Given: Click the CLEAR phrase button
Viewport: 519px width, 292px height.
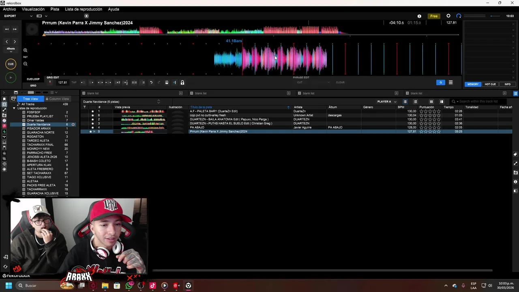Looking at the screenshot, I should pyautogui.click(x=340, y=82).
